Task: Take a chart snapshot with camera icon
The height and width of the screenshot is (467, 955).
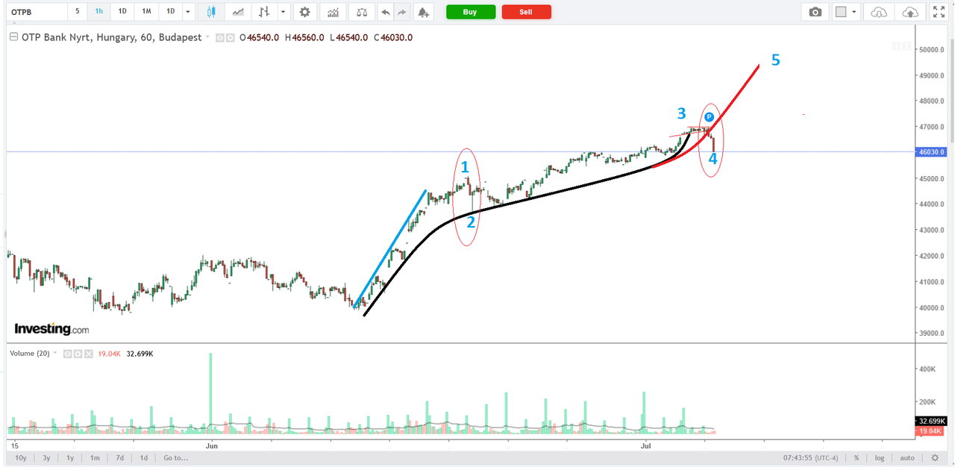Action: pyautogui.click(x=815, y=12)
